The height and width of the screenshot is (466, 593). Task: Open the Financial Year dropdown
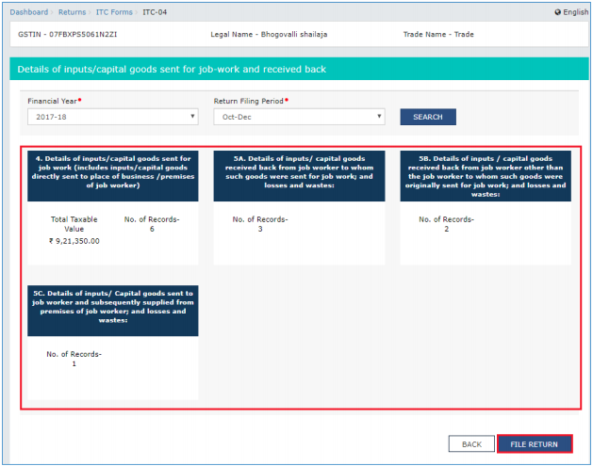113,117
